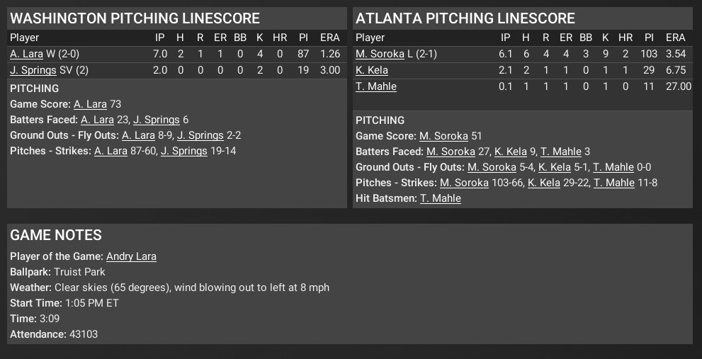Click the Atlanta Pitching Linescore heading
Viewport: 702px width, 359px height.
tap(465, 18)
